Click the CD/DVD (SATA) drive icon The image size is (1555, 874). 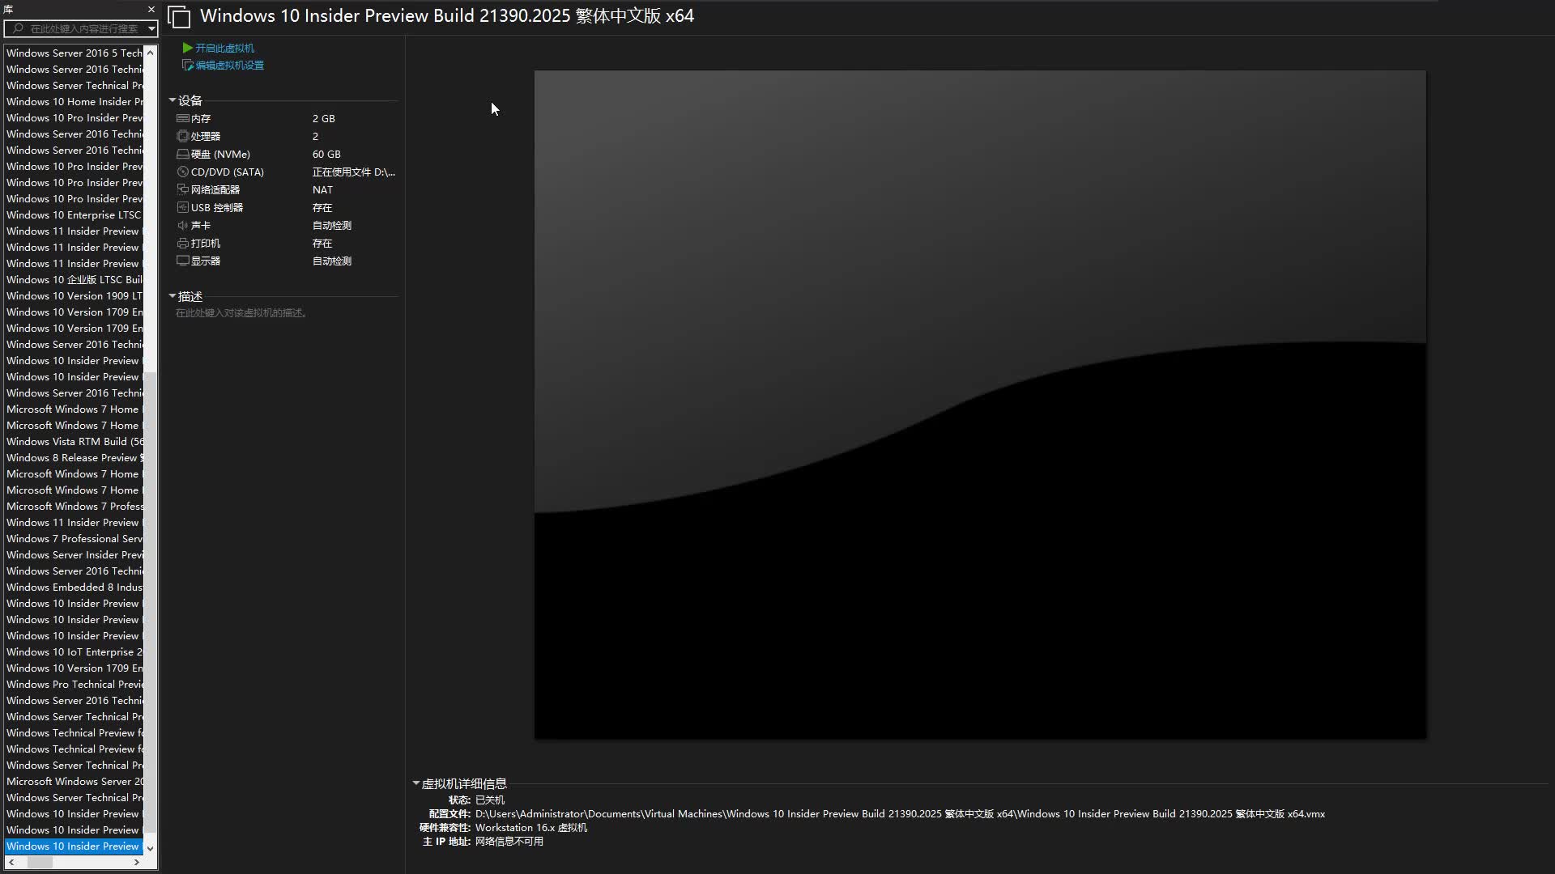(x=183, y=172)
